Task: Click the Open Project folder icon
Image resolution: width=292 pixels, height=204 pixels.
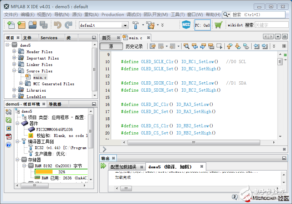Action: point(33,25)
